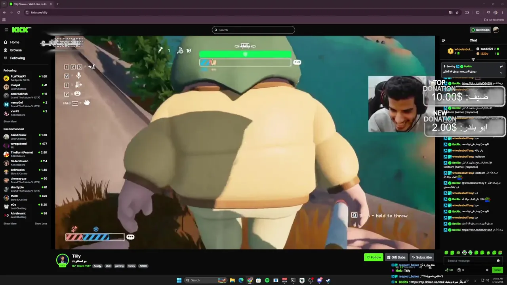
Task: Click the KICK logo
Action: 21,30
